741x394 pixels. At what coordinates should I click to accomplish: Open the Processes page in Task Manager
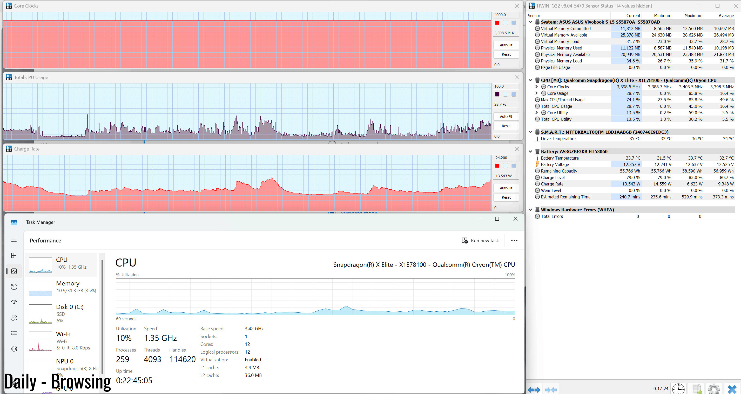click(14, 255)
